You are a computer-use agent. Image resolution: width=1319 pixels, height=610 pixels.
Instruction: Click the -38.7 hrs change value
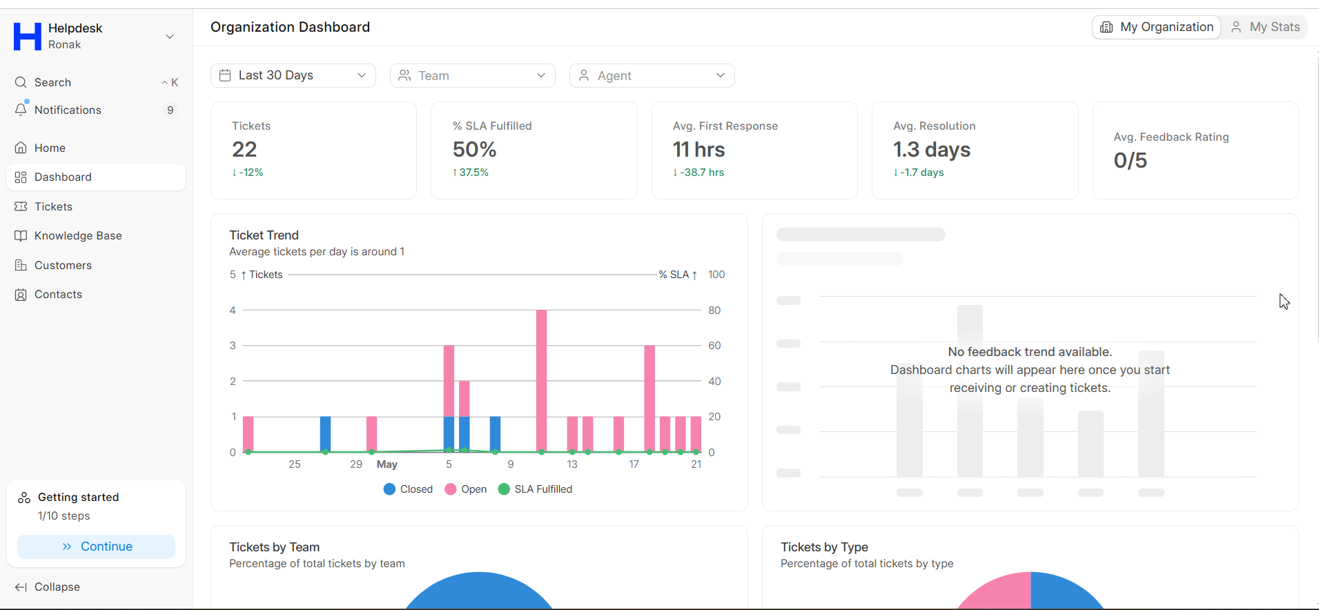pos(698,173)
